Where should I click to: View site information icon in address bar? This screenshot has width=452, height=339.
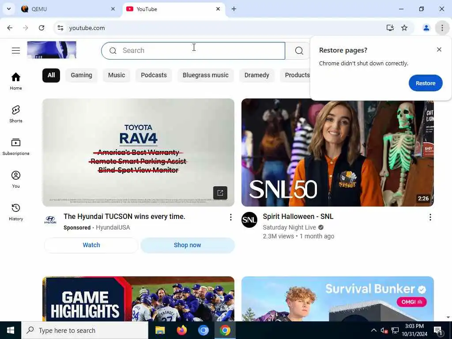tap(60, 28)
